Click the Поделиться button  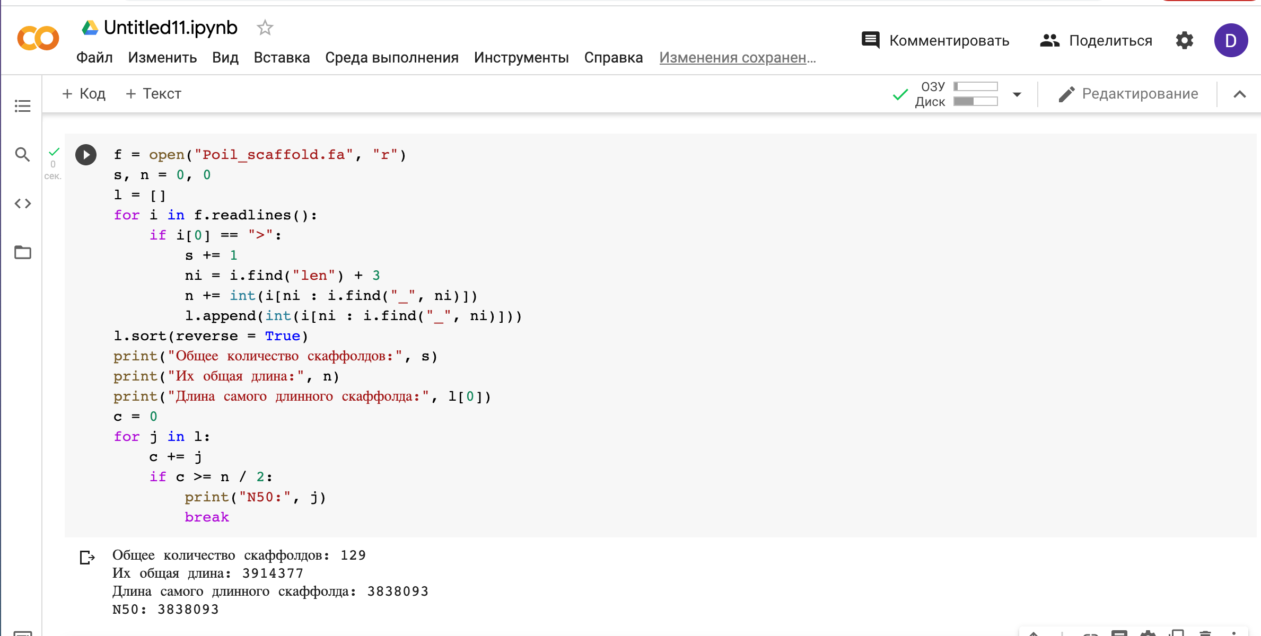click(1096, 40)
